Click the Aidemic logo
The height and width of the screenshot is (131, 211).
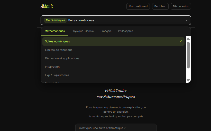click(x=47, y=6)
